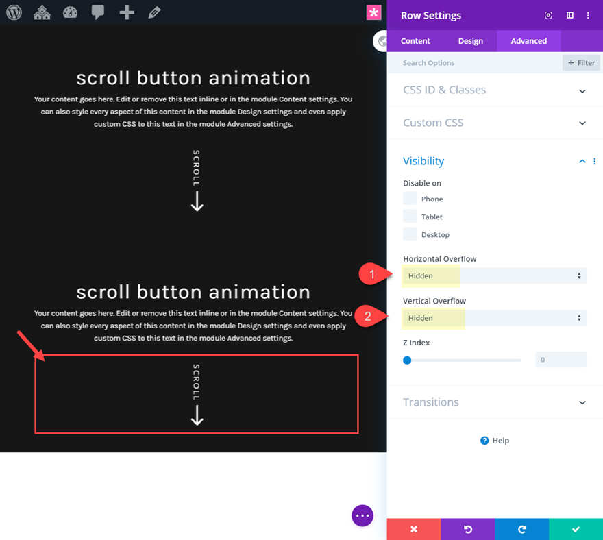Select the home icon in the toolbar
This screenshot has height=540, width=603.
(x=42, y=12)
